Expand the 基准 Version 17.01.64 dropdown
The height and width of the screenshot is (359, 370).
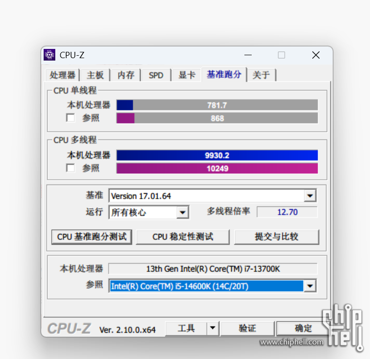coord(310,196)
